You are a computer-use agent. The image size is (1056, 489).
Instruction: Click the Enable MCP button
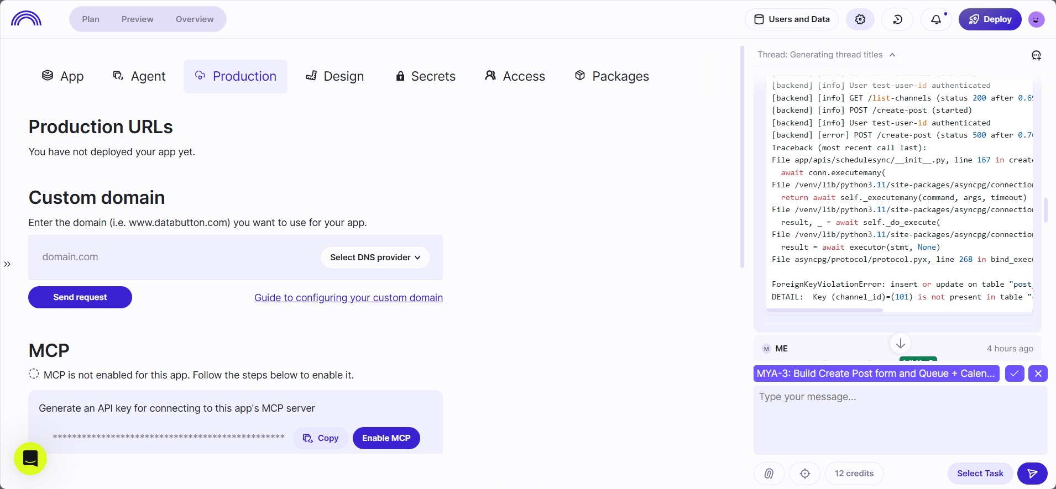click(x=386, y=438)
